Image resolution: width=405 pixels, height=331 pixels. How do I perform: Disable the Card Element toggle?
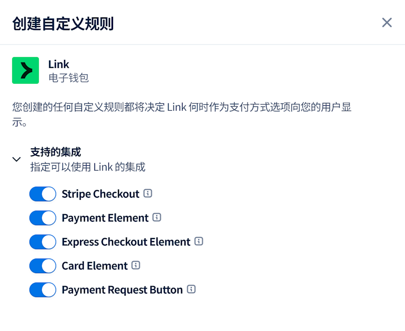click(x=42, y=266)
